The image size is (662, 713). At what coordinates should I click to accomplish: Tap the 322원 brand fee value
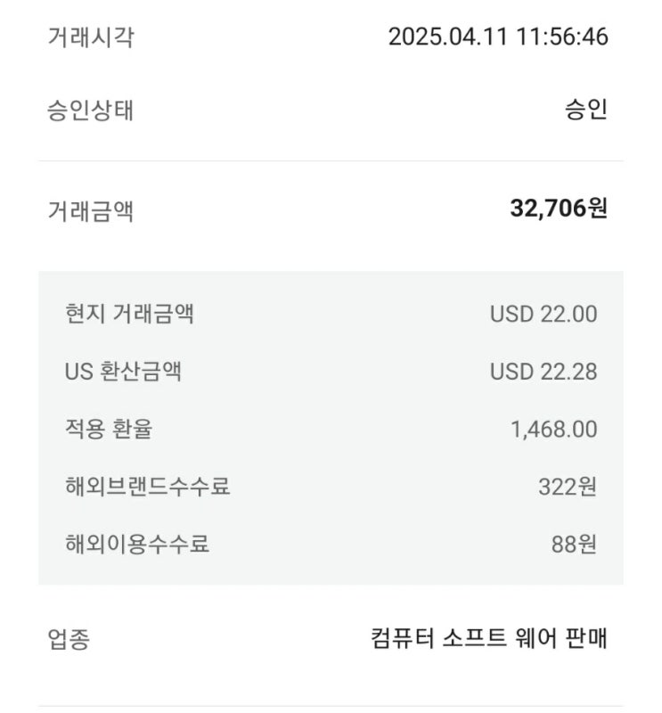[x=568, y=487]
